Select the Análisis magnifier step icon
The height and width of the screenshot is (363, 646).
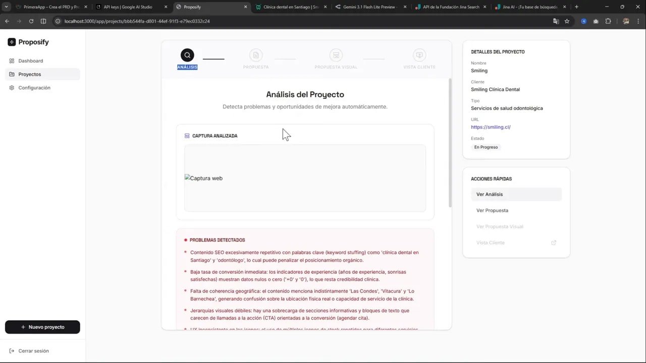(x=187, y=55)
